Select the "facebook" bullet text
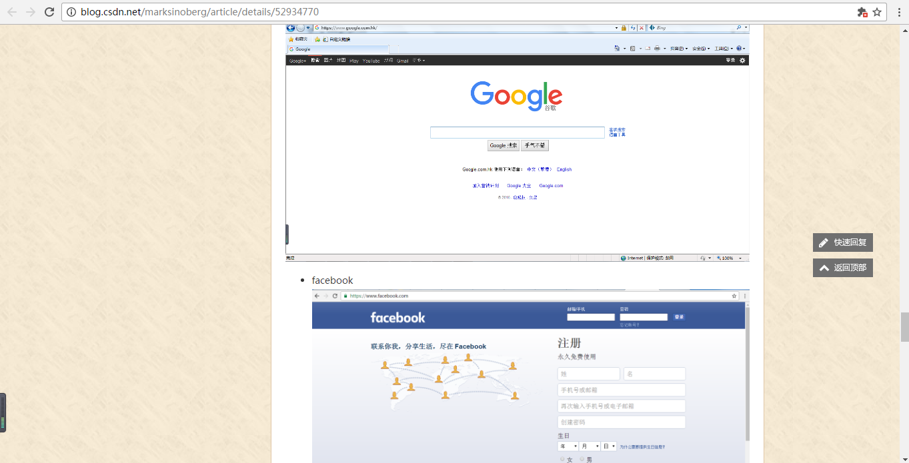 coord(332,280)
